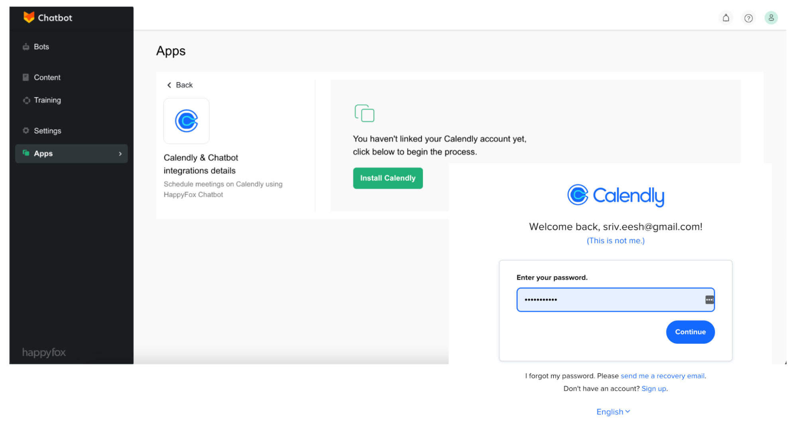The height and width of the screenshot is (443, 797).
Task: Click the notification bell icon
Action: [x=726, y=18]
